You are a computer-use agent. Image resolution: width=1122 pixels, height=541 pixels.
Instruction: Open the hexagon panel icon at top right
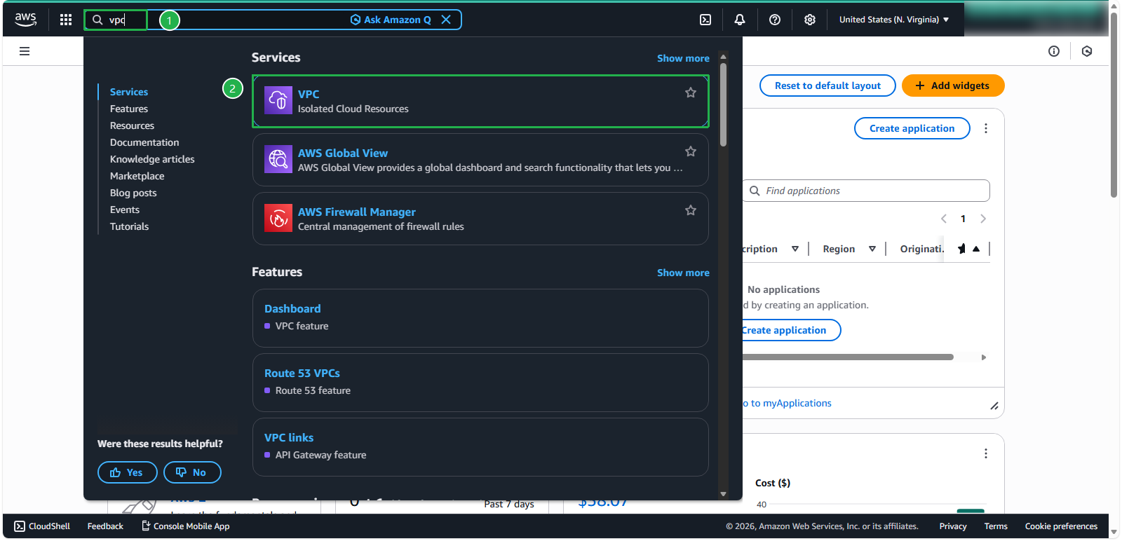1087,51
